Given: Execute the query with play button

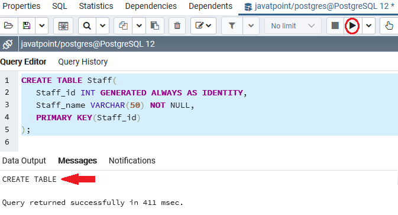Looking at the screenshot, I should 352,25.
